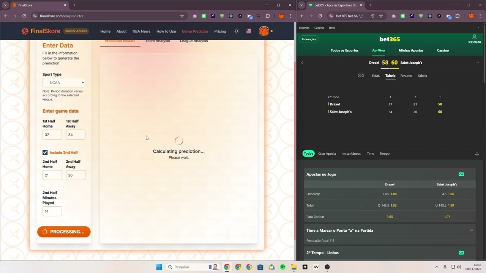This screenshot has height=273, width=486.
Task: Select the Criar Aposta filter
Action: click(x=327, y=154)
